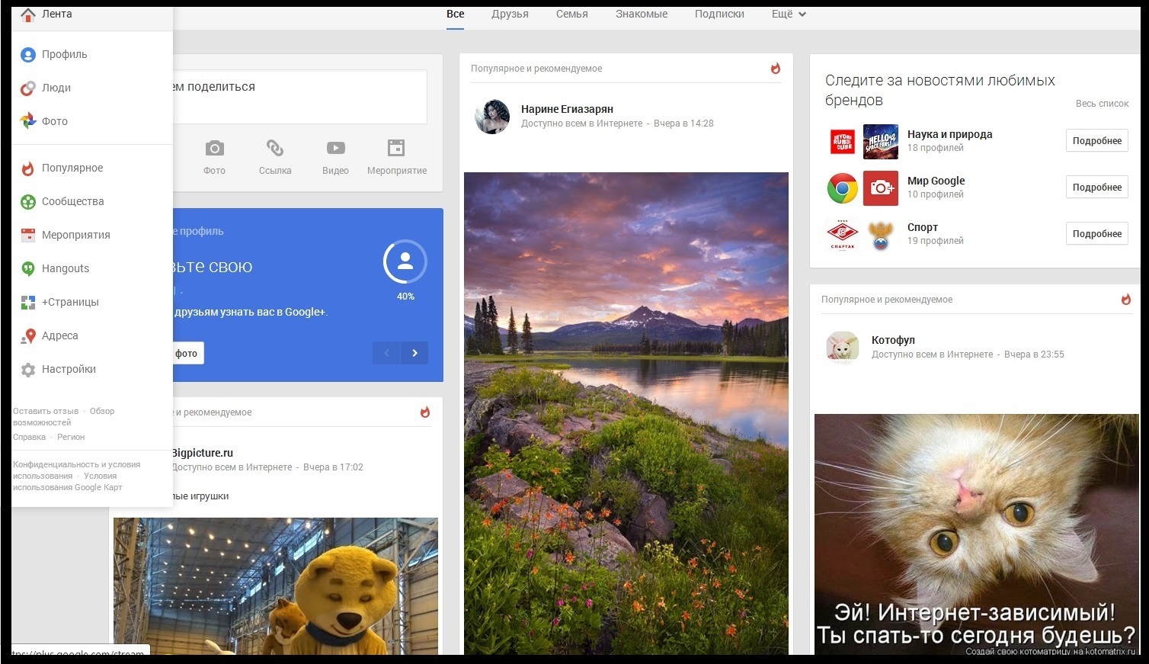Click Наука и природа category title
The width and height of the screenshot is (1149, 664).
[949, 134]
